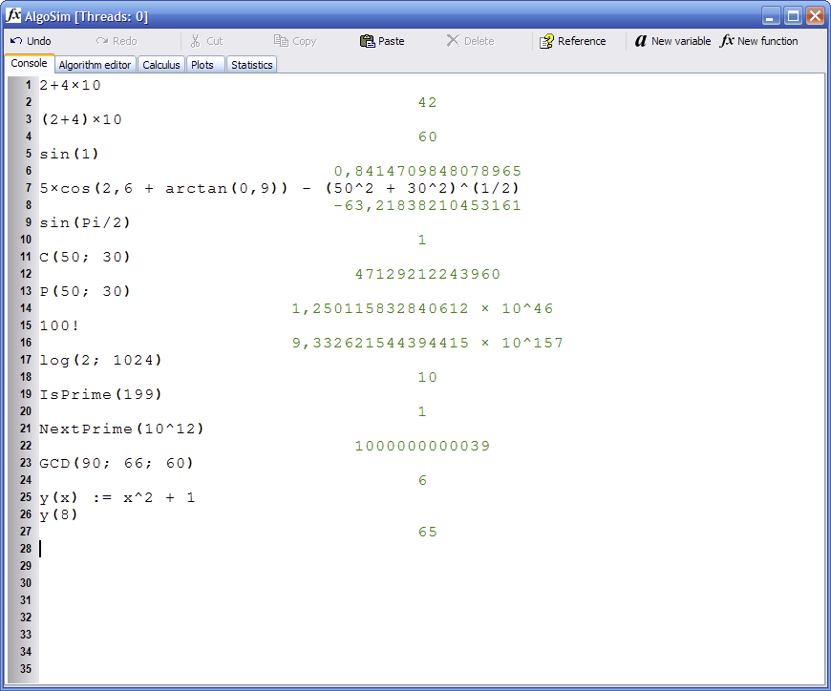The height and width of the screenshot is (691, 831).
Task: Click line number 35 in gutter
Action: tap(25, 669)
